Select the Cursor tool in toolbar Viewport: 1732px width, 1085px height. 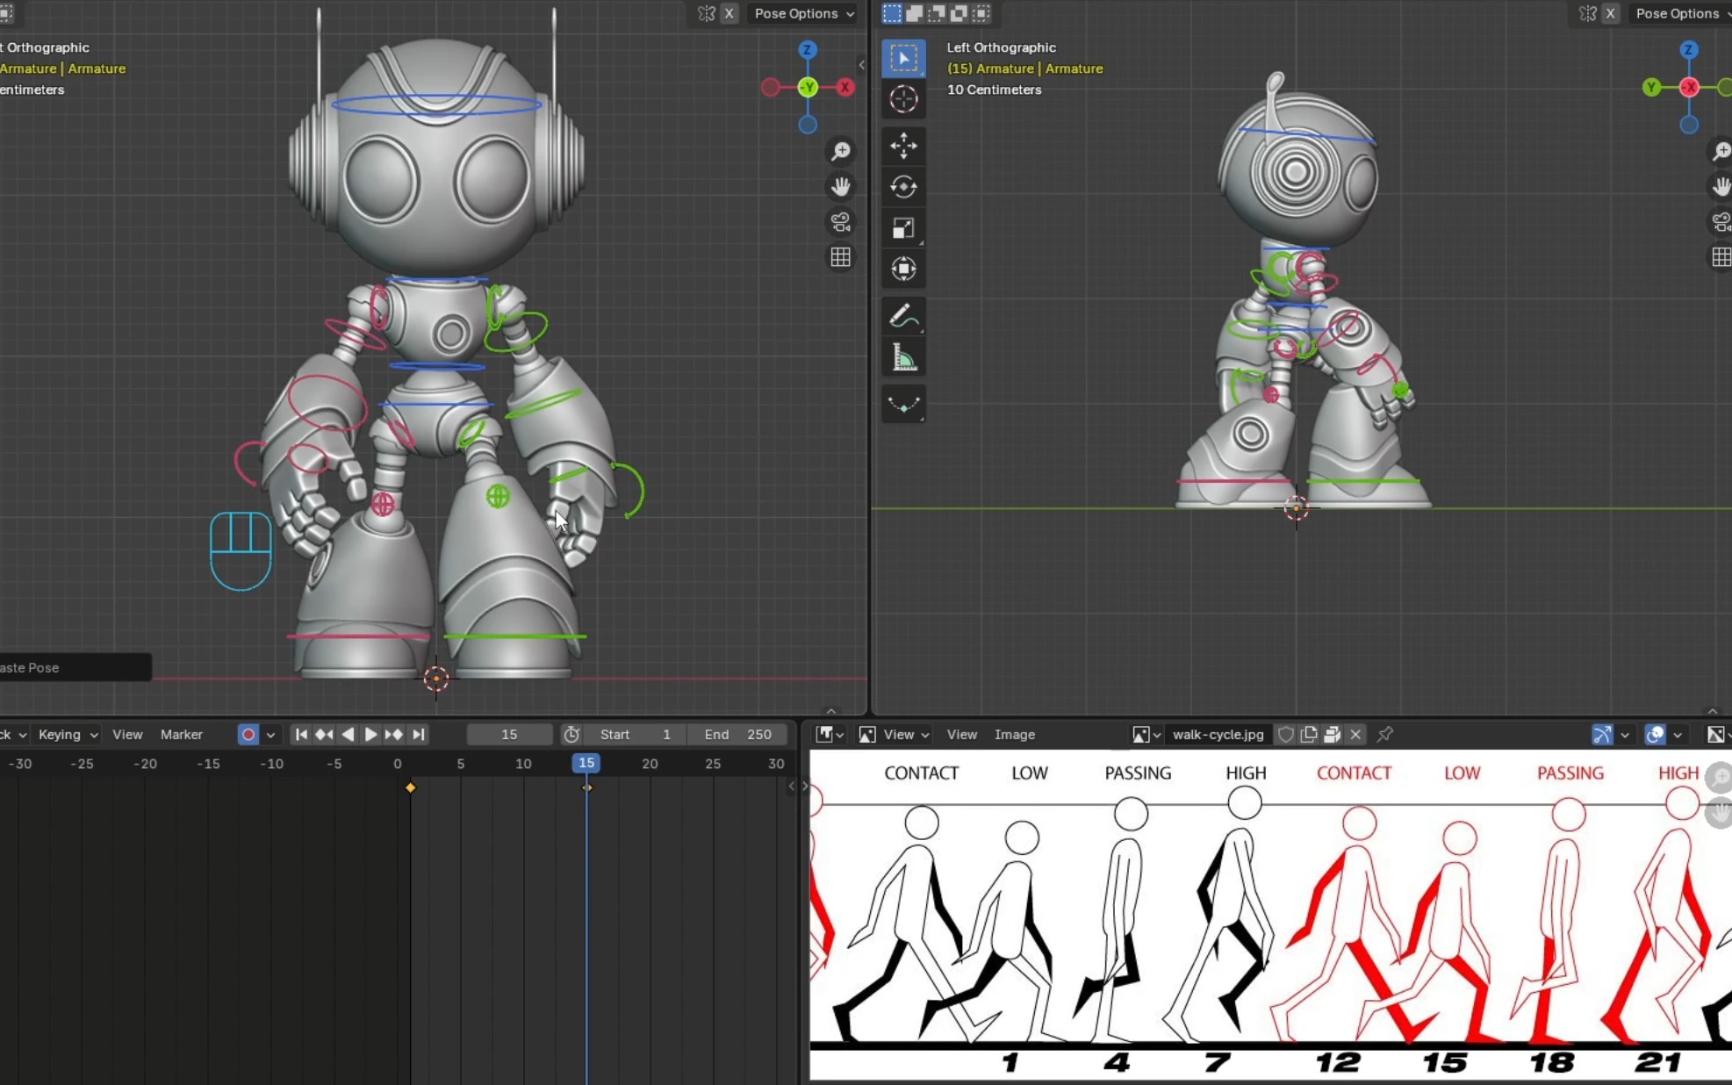coord(903,99)
